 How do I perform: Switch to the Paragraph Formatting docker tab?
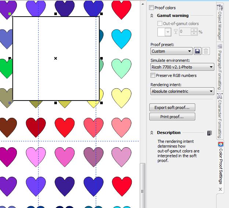point(220,67)
